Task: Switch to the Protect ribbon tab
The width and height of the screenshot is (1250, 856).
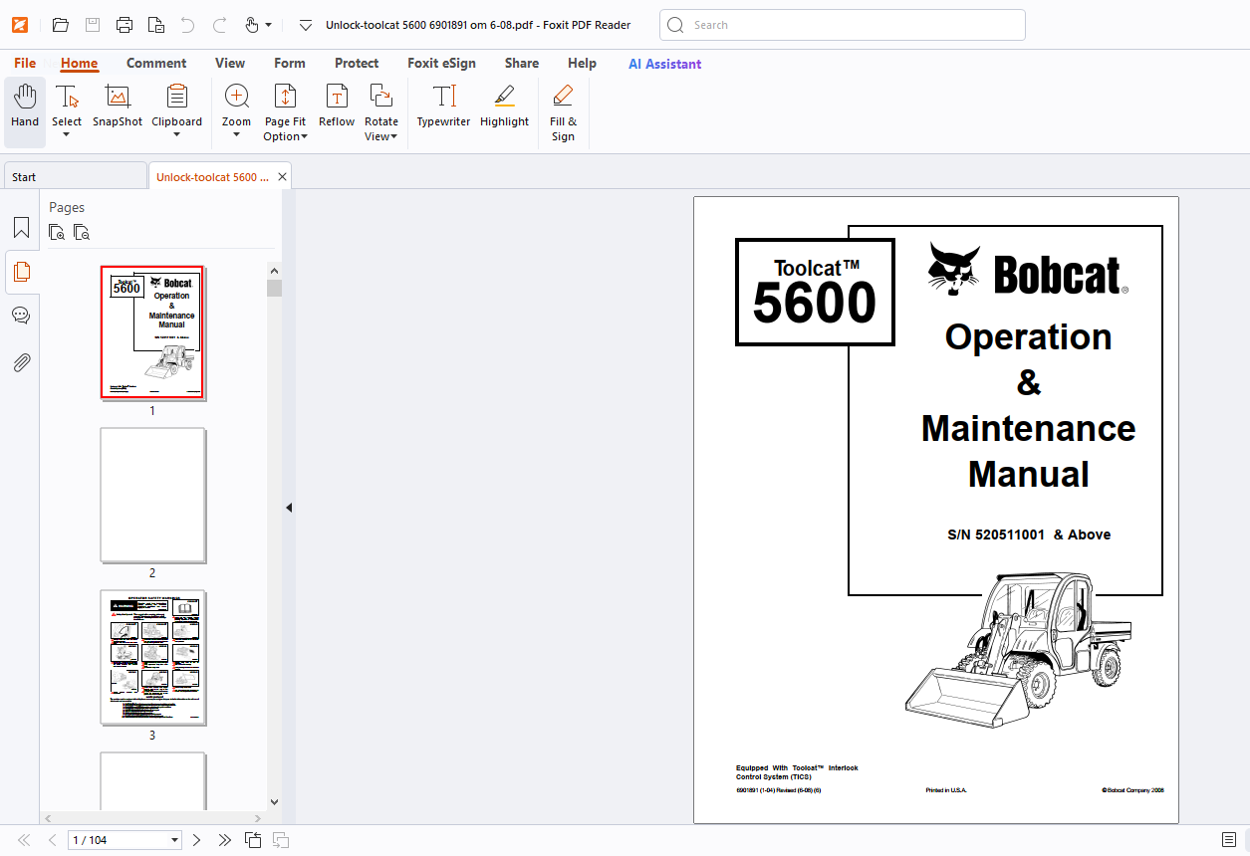Action: [357, 63]
